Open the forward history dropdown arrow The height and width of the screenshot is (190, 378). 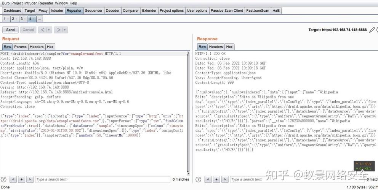pyautogui.click(x=65, y=30)
